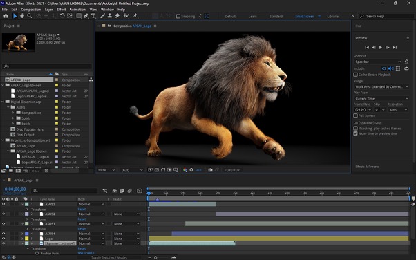Click the Reset Exposure icon in viewer
The width and height of the screenshot is (416, 260).
click(191, 170)
